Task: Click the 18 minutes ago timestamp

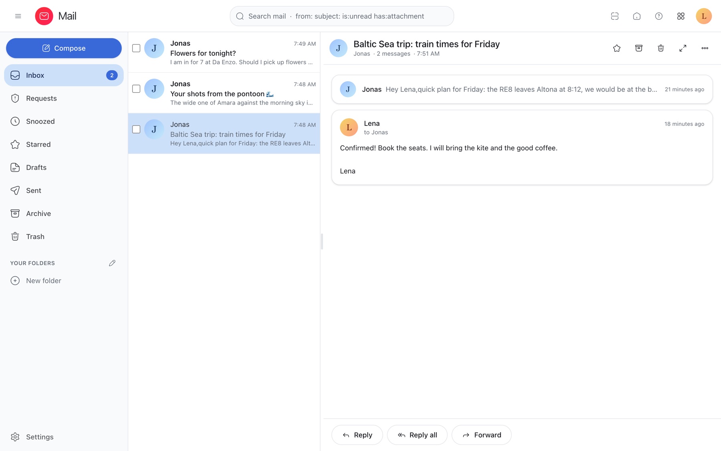Action: tap(684, 124)
